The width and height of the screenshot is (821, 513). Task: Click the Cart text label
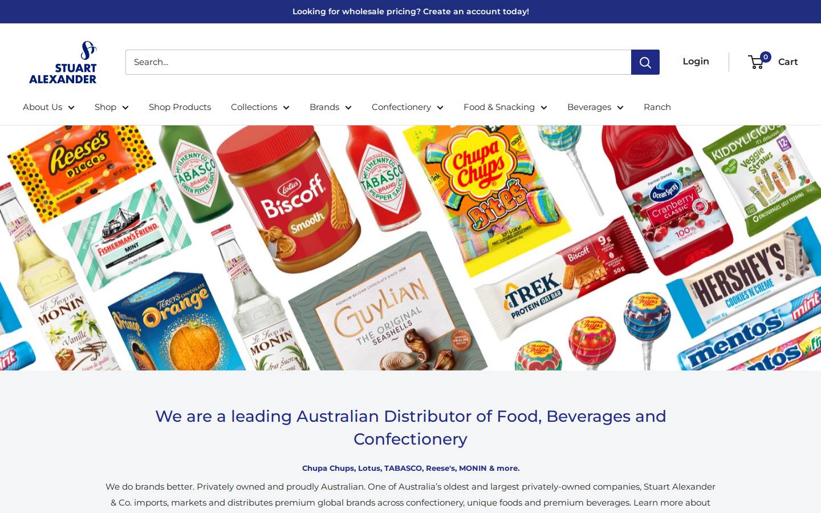pos(788,62)
